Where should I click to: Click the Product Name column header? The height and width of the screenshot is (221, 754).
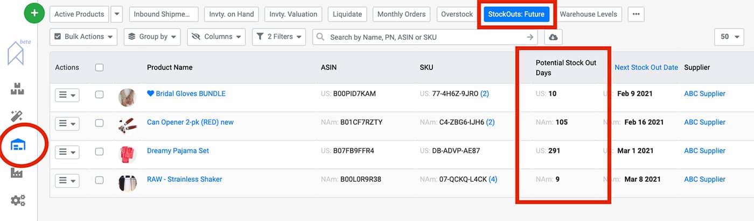click(x=170, y=68)
